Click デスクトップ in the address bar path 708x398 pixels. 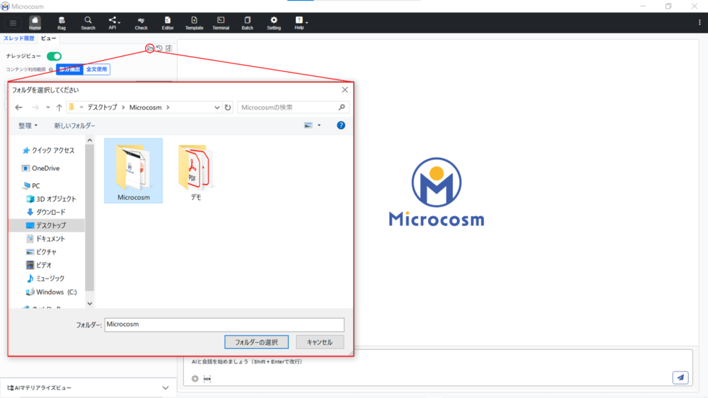pyautogui.click(x=102, y=107)
